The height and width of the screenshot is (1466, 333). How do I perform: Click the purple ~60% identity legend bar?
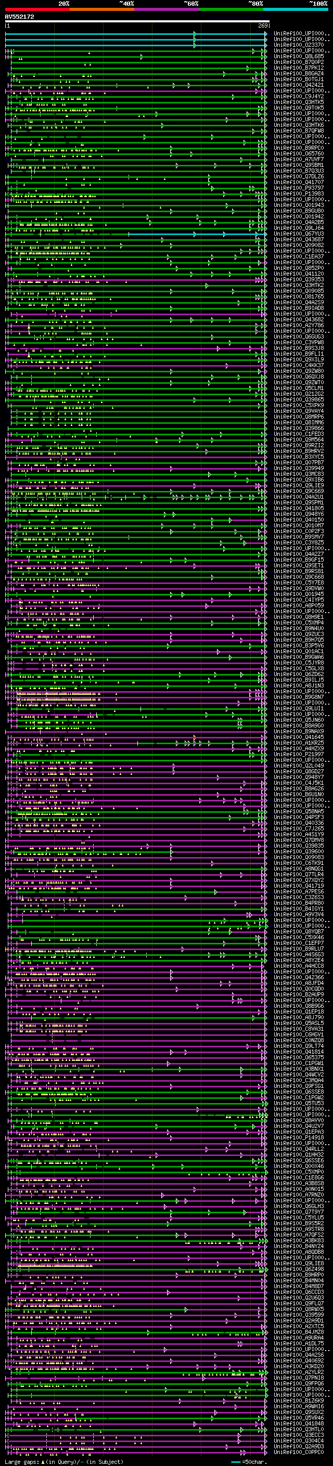[167, 10]
